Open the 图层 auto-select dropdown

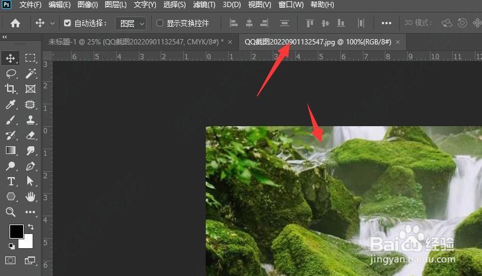pos(130,23)
